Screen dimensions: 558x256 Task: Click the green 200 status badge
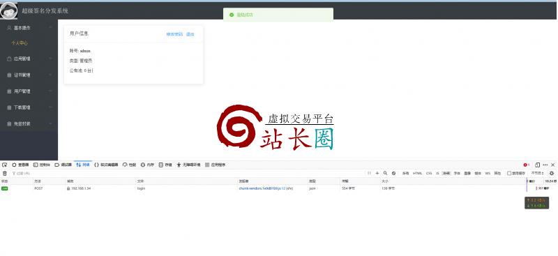[5, 188]
